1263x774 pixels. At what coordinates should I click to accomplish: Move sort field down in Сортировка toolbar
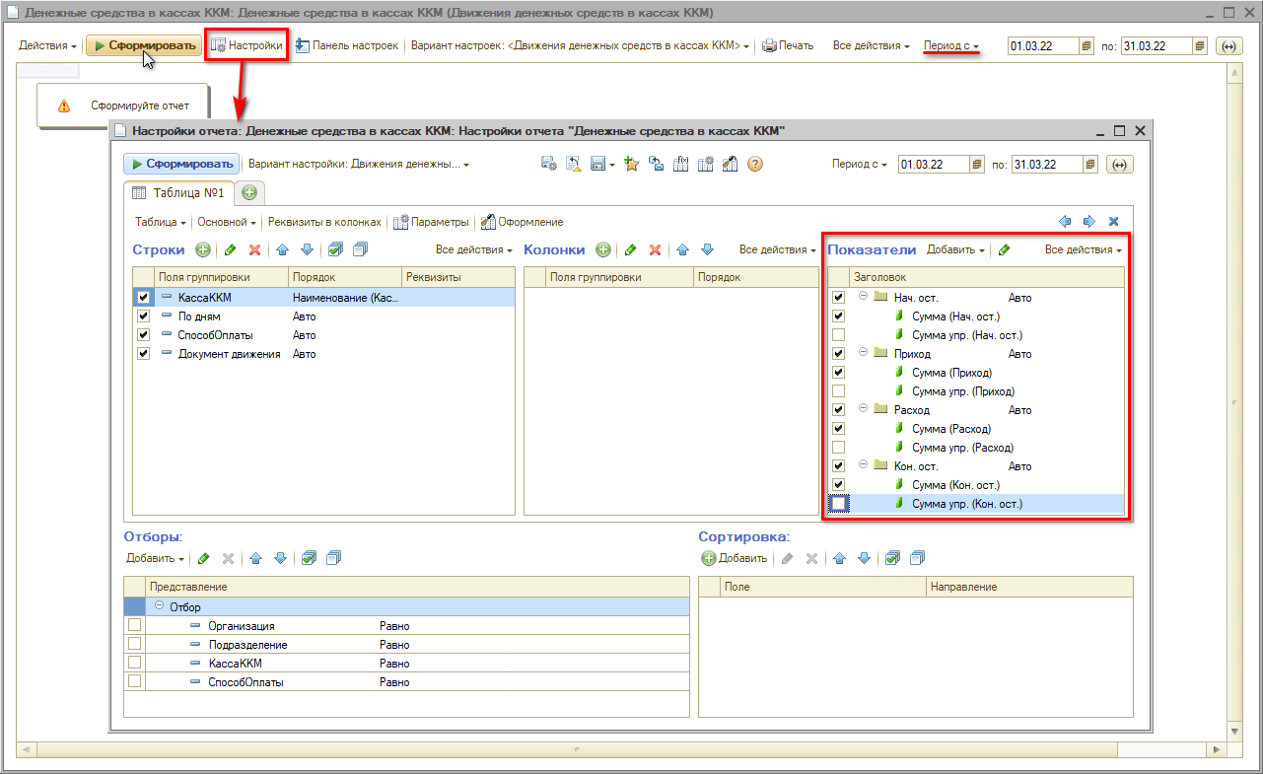(x=865, y=558)
